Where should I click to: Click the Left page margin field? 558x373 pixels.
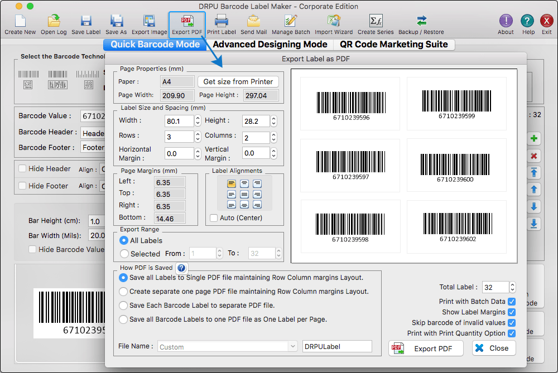tap(170, 182)
